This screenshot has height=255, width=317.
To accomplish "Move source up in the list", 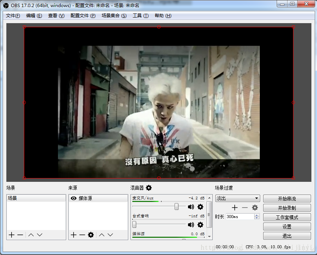I will [102, 235].
